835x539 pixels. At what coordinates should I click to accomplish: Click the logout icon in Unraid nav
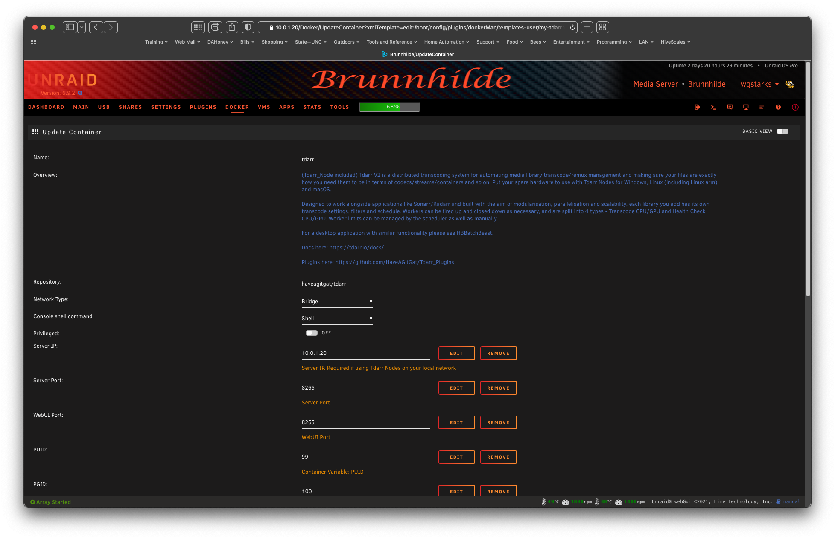(697, 107)
